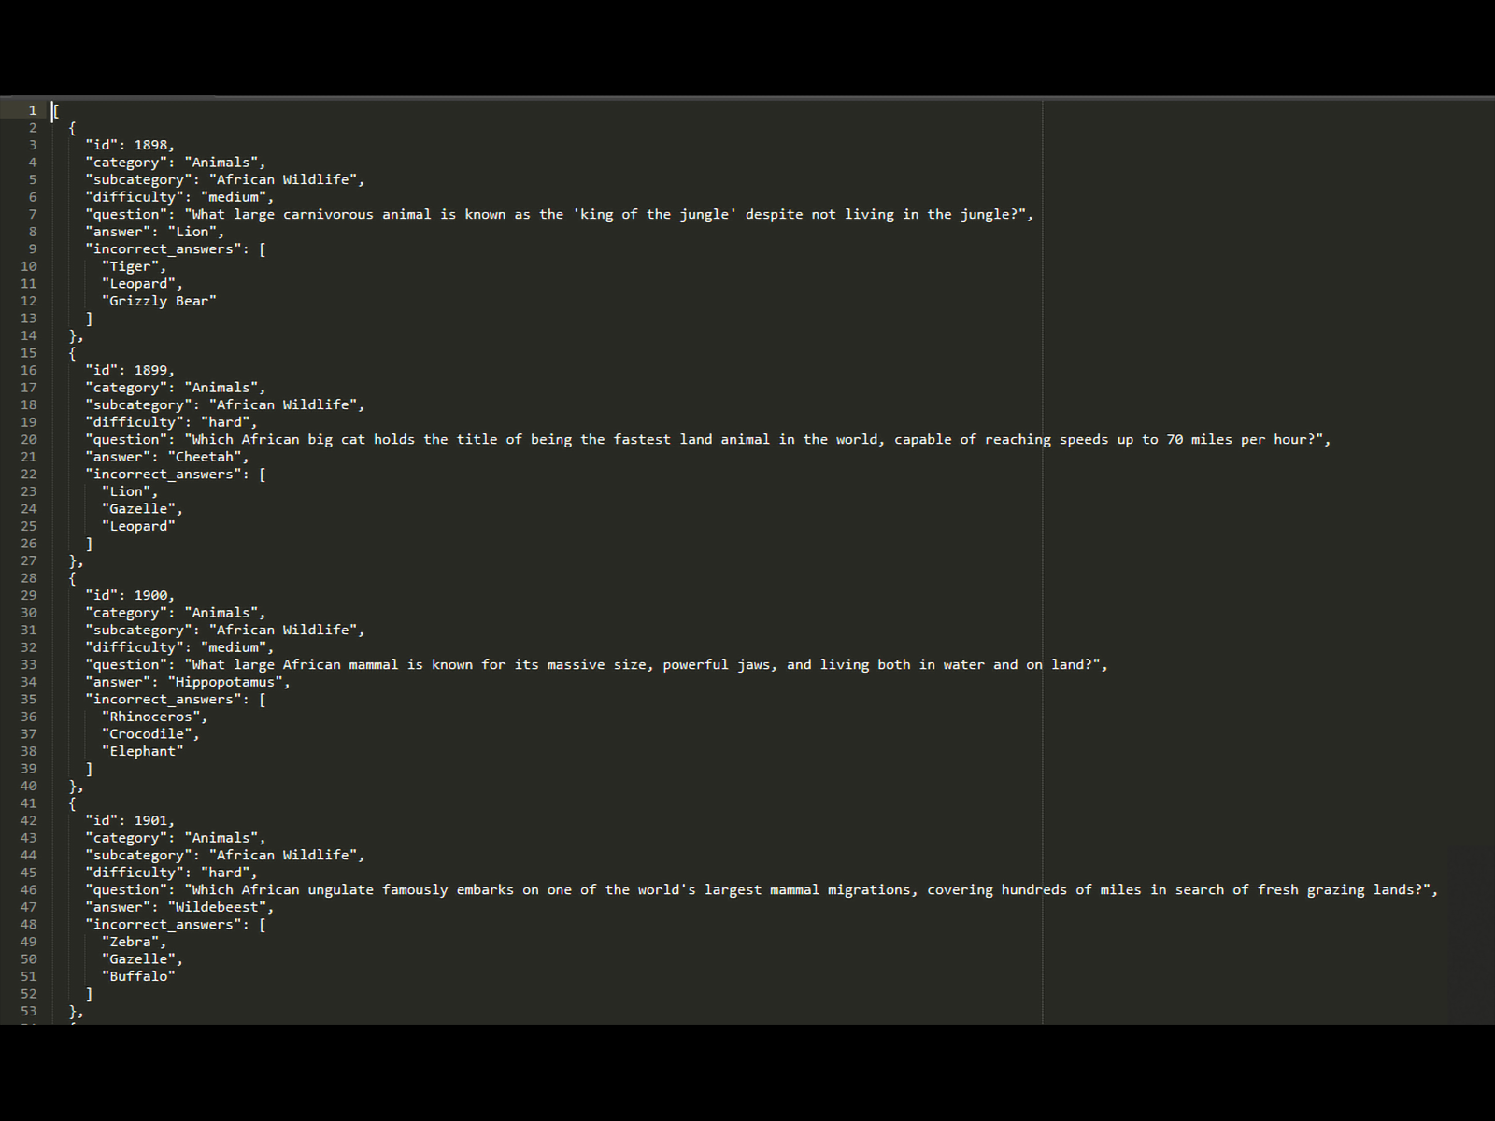This screenshot has height=1121, width=1495.
Task: Click the "Buffalo" incorrect answer entry
Action: 138,976
